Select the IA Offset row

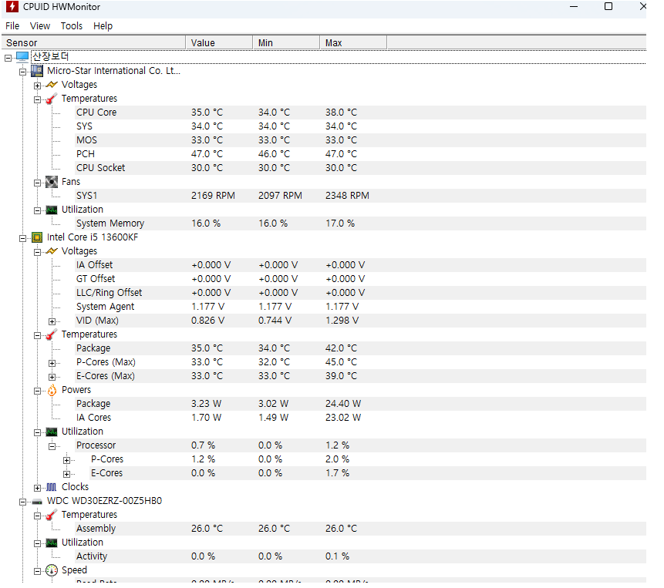360,265
